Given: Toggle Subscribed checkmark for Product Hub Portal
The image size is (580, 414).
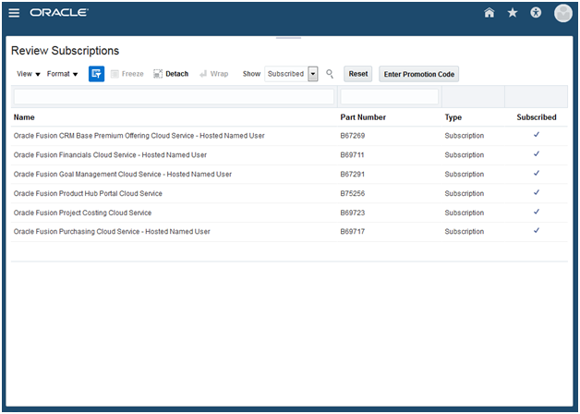Looking at the screenshot, I should [x=537, y=192].
